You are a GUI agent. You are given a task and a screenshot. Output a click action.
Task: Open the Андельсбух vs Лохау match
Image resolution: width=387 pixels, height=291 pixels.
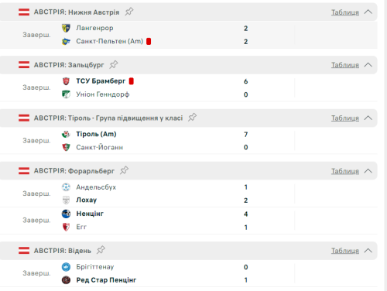pyautogui.click(x=189, y=193)
